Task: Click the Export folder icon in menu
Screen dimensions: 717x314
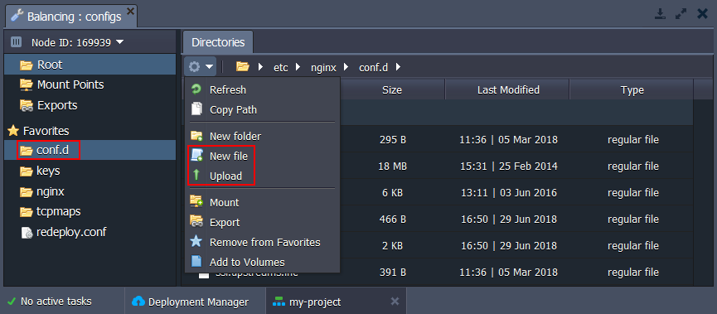Action: pyautogui.click(x=196, y=221)
